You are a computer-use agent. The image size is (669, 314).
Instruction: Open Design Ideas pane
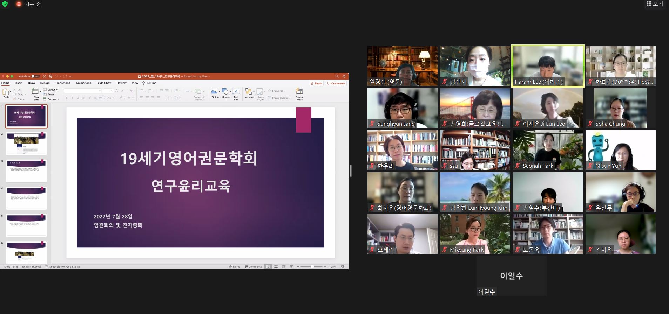[299, 94]
